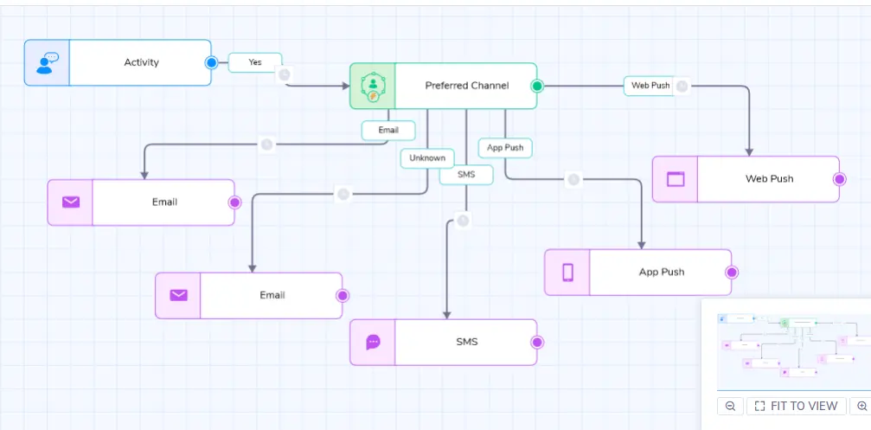Viewport: 871px width, 430px height.
Task: Click the blue output connector on Activity
Action: (x=211, y=63)
